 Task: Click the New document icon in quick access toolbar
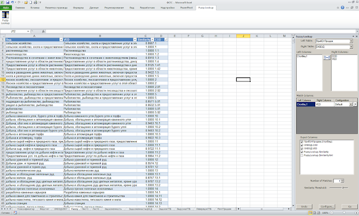pos(30,2)
